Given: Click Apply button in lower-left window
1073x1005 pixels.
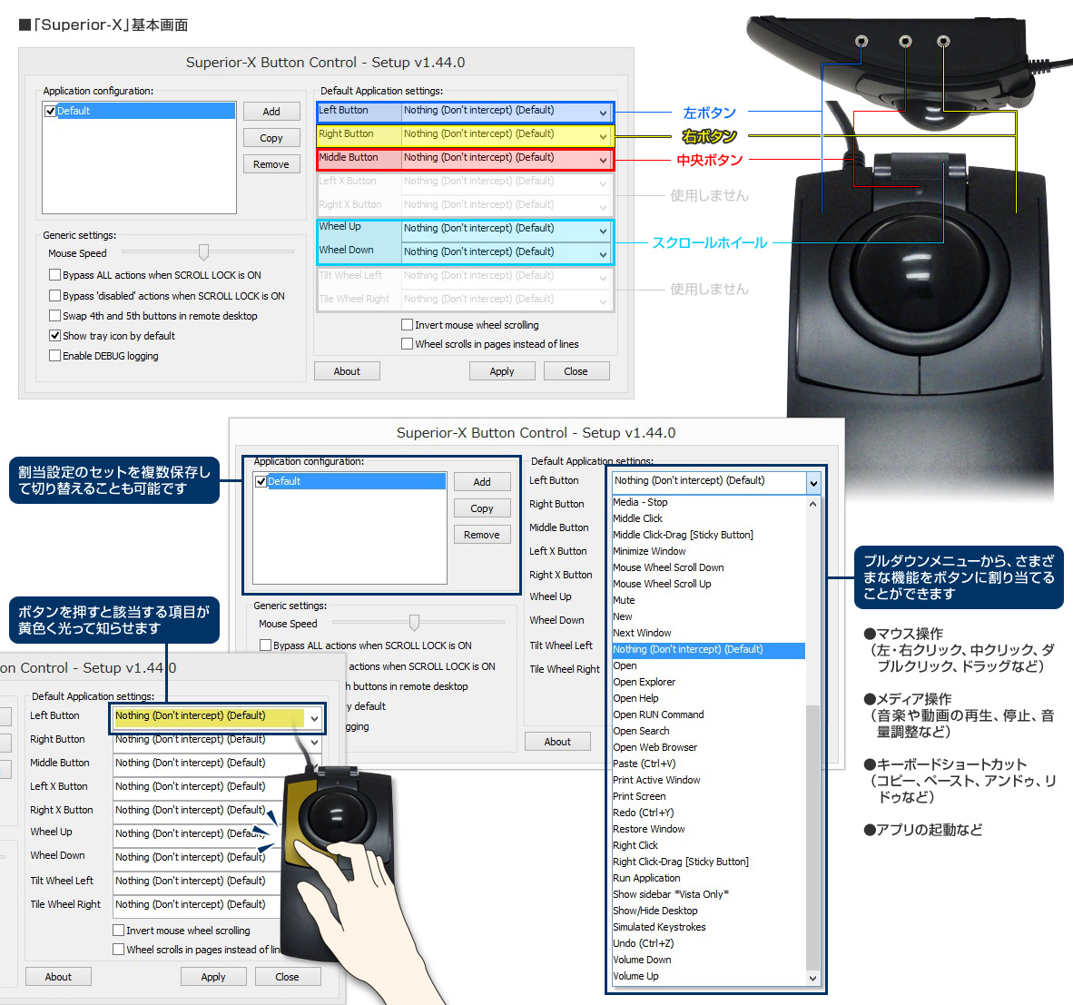Looking at the screenshot, I should coord(213,977).
